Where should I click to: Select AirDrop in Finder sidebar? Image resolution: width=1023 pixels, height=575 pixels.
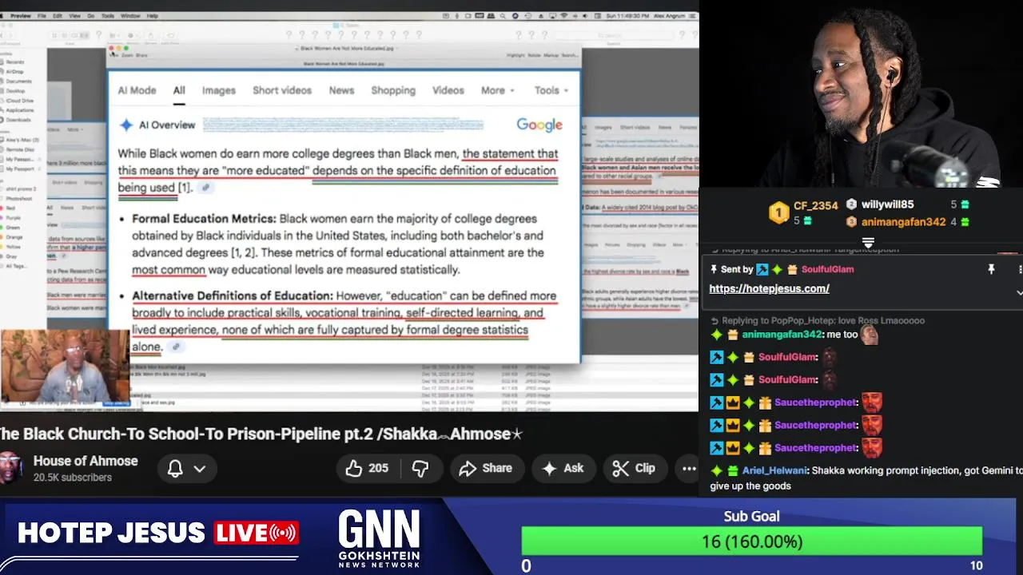[14, 72]
